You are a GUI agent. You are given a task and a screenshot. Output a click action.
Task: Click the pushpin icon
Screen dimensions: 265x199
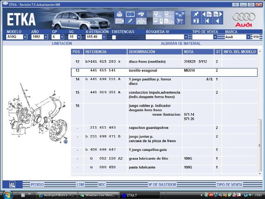[196, 15]
